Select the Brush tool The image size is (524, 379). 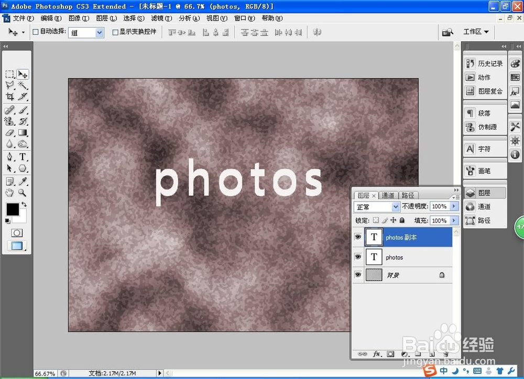coord(23,110)
